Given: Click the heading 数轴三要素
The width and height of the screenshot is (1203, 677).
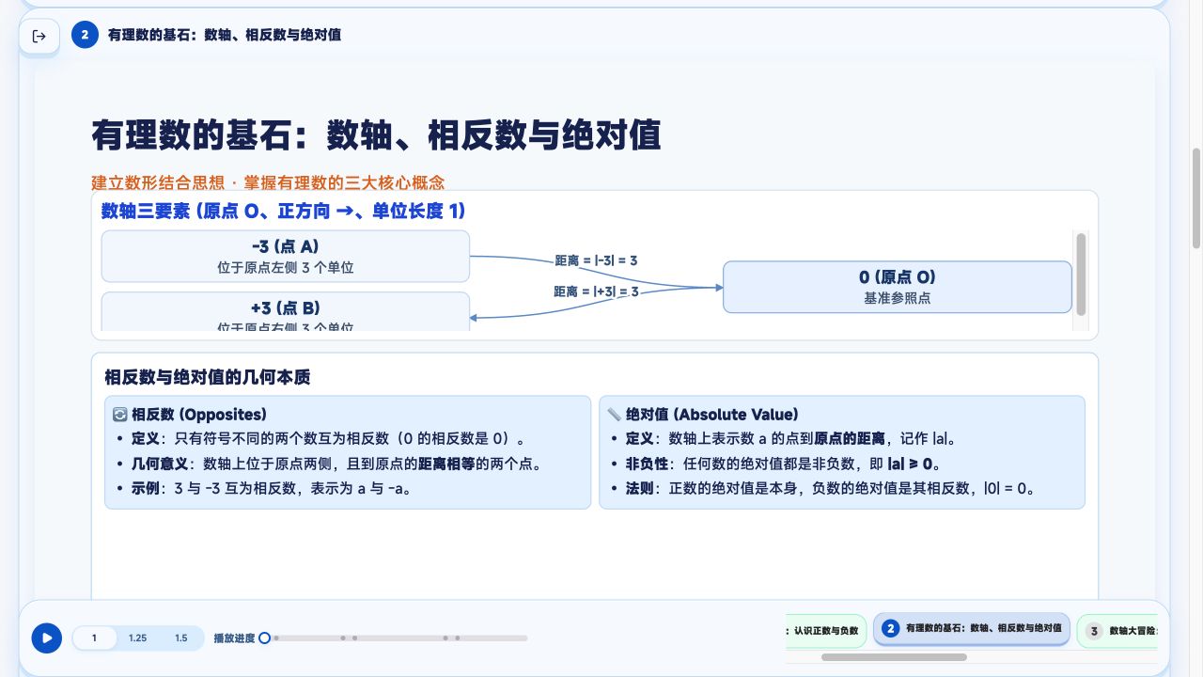Looking at the screenshot, I should 284,212.
